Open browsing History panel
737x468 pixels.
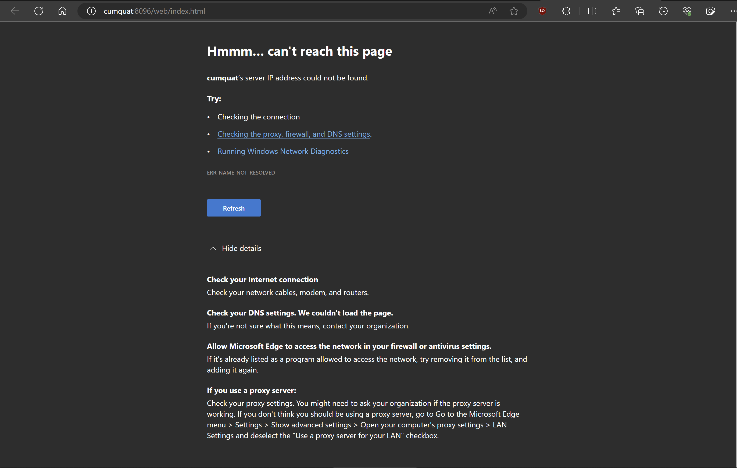tap(663, 11)
